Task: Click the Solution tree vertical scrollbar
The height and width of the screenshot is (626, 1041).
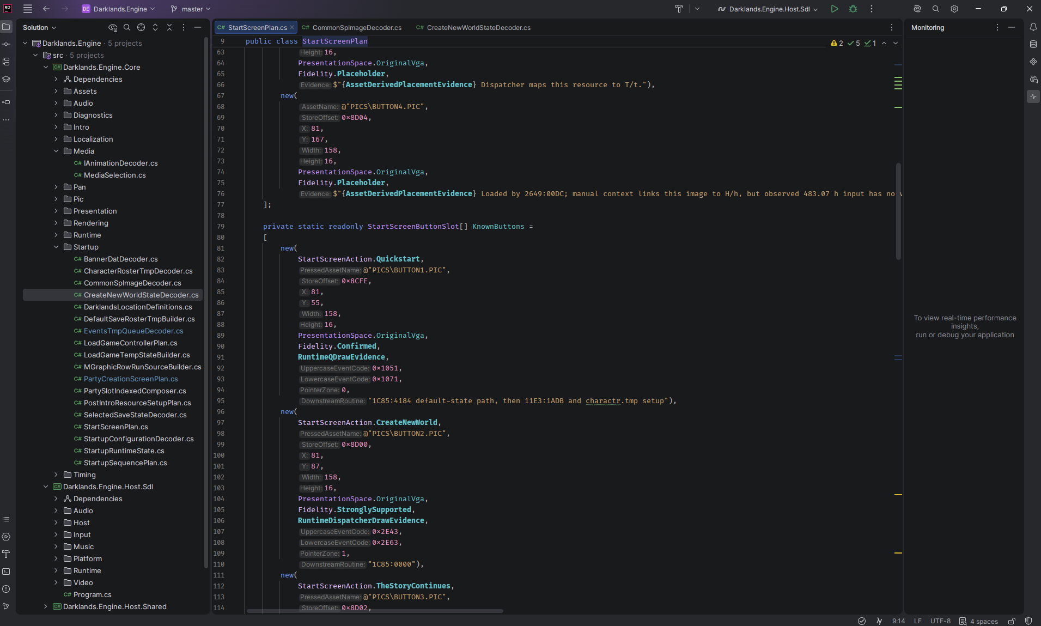Action: pyautogui.click(x=206, y=302)
